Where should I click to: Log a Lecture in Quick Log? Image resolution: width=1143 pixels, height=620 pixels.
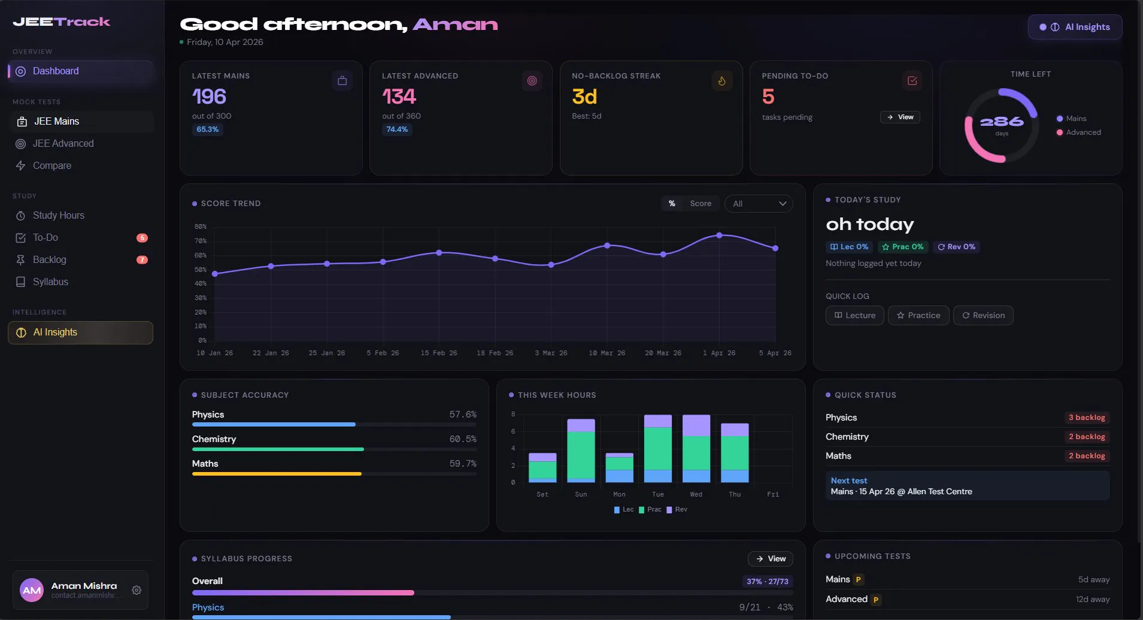854,316
